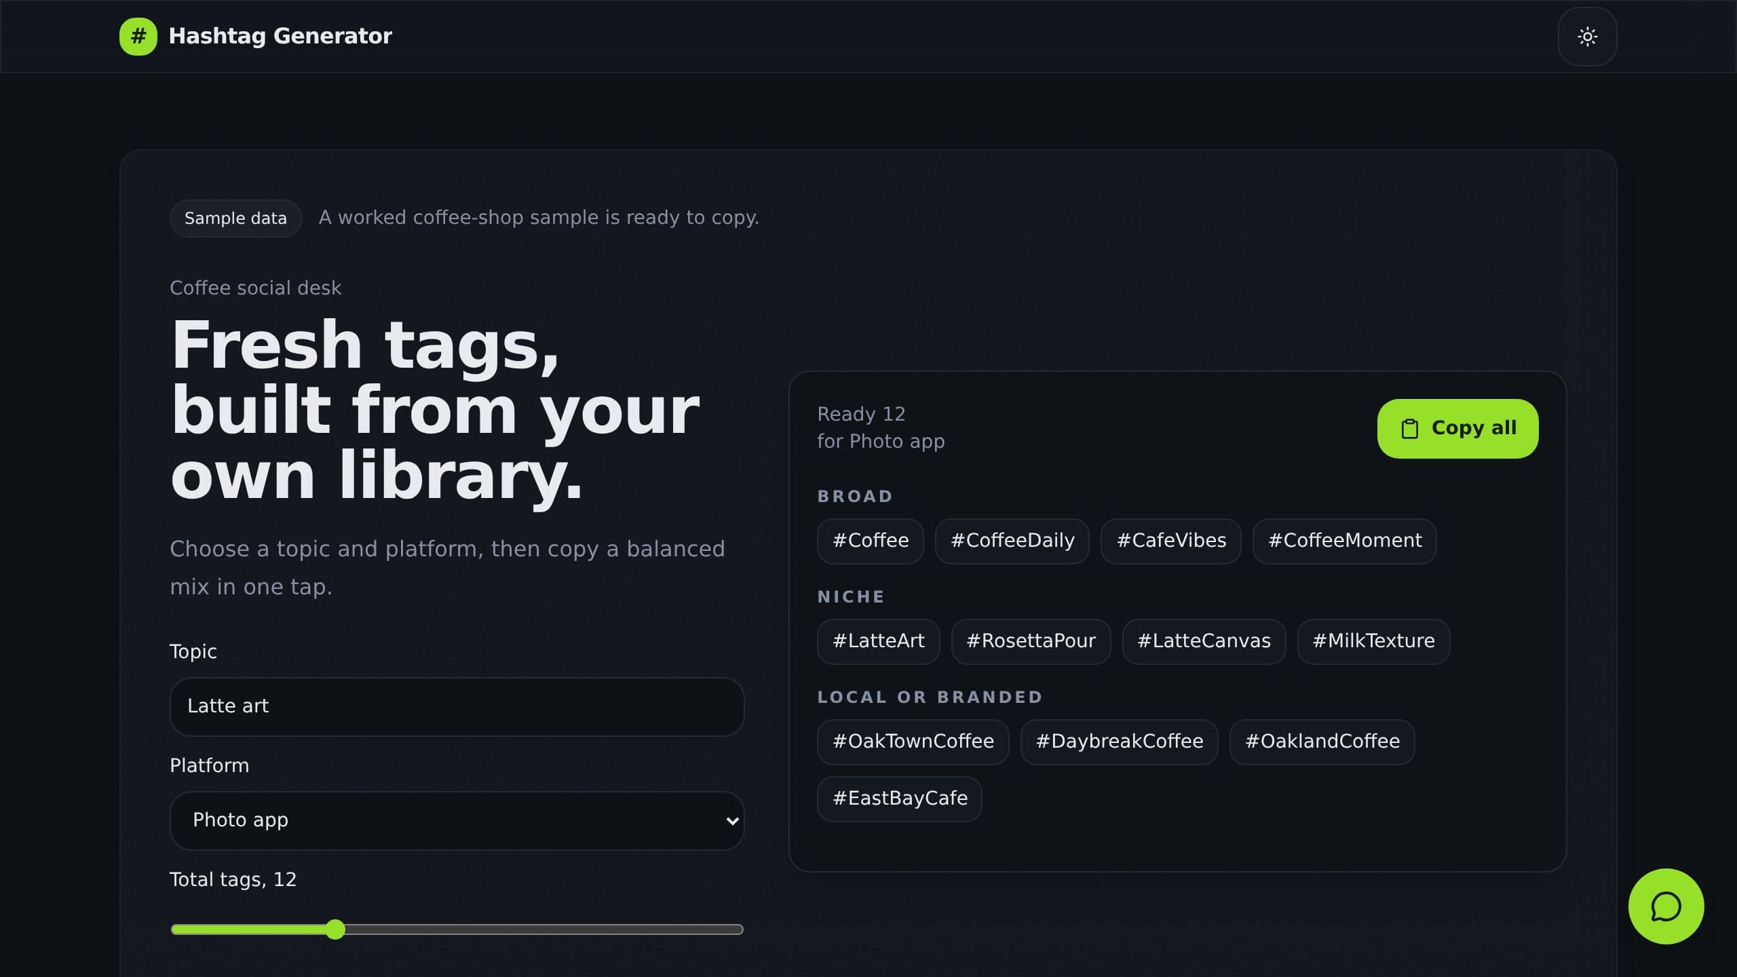Image resolution: width=1737 pixels, height=977 pixels.
Task: Select the #CoffeeDaily tag chip
Action: coord(1012,541)
